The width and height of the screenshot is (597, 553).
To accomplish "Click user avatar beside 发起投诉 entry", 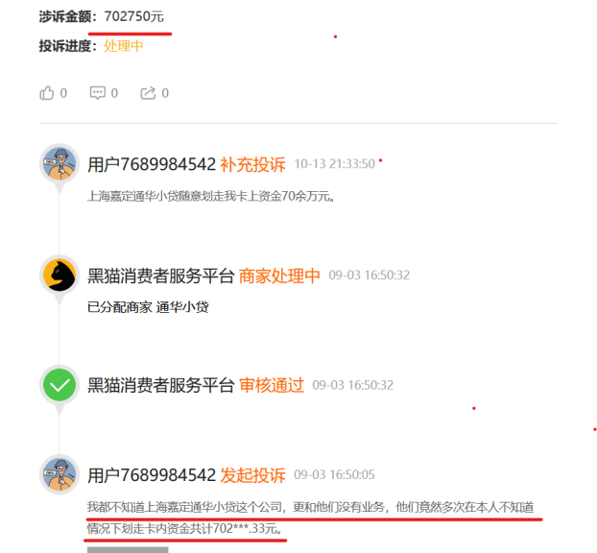I will 60,474.
